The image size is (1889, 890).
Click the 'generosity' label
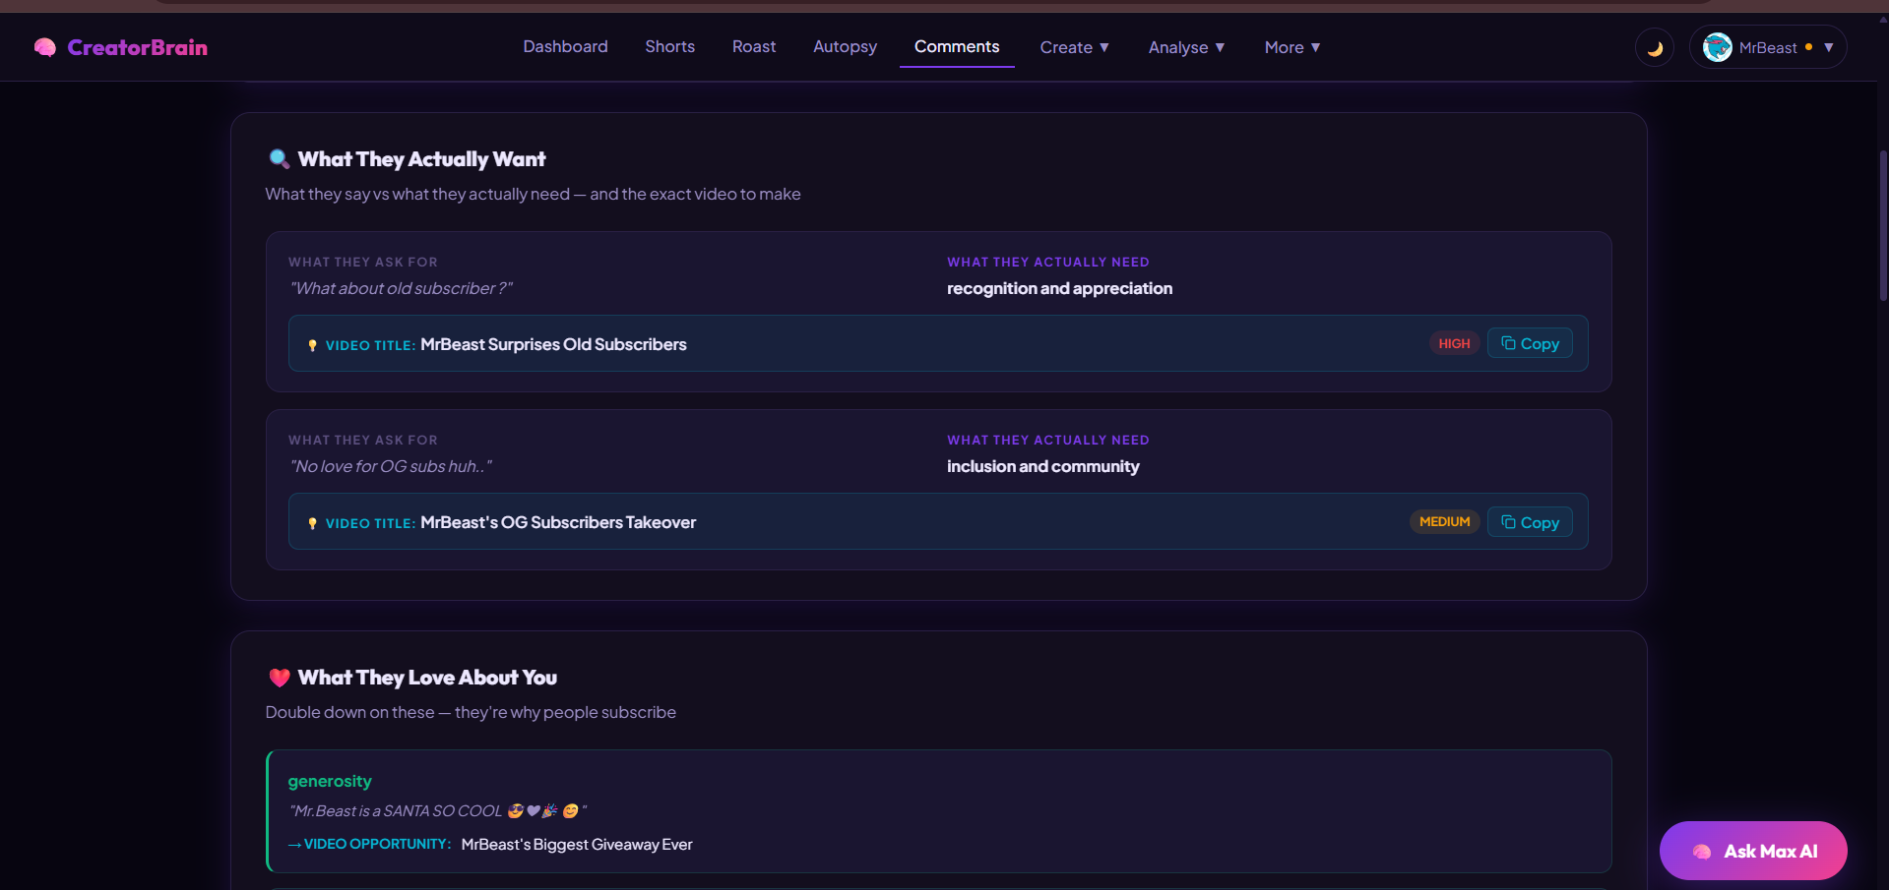(330, 781)
